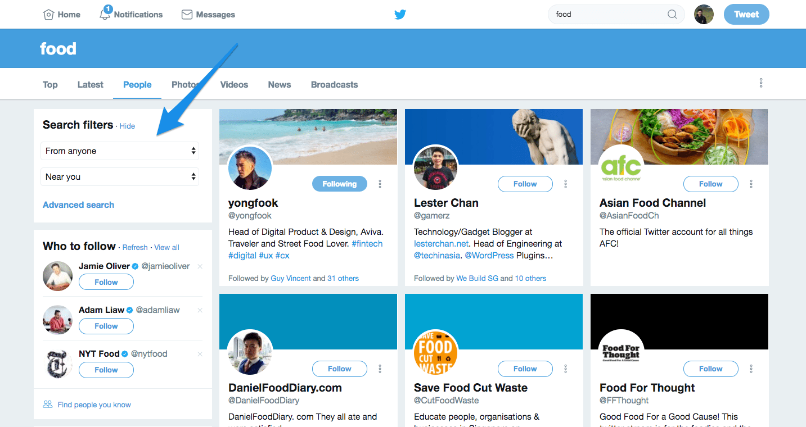Open the #fintech hashtag

(367, 243)
